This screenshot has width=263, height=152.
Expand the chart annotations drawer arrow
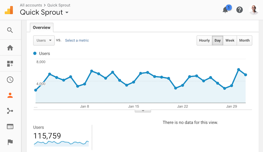143,111
